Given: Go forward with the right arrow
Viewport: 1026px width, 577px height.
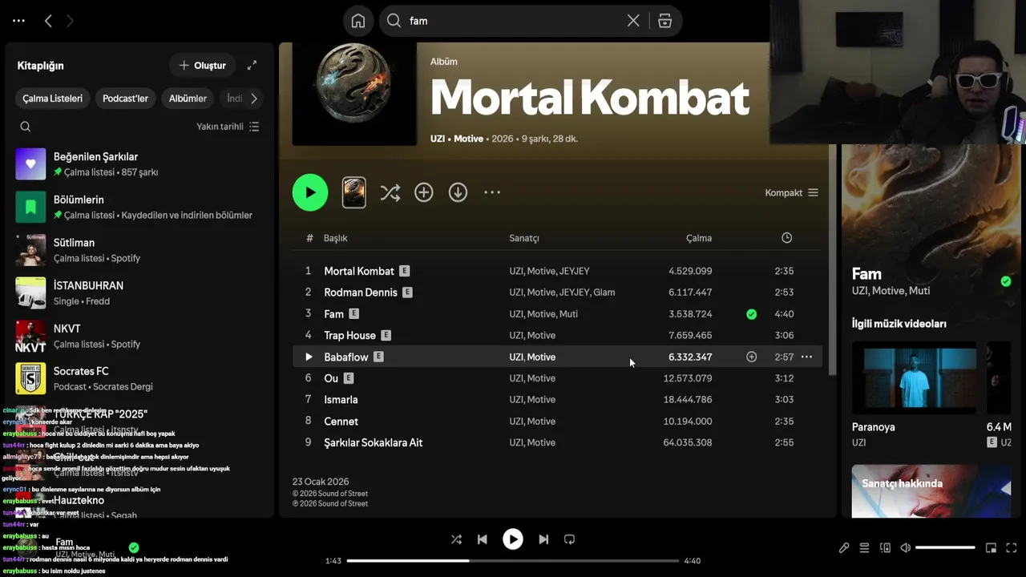Looking at the screenshot, I should [x=70, y=21].
